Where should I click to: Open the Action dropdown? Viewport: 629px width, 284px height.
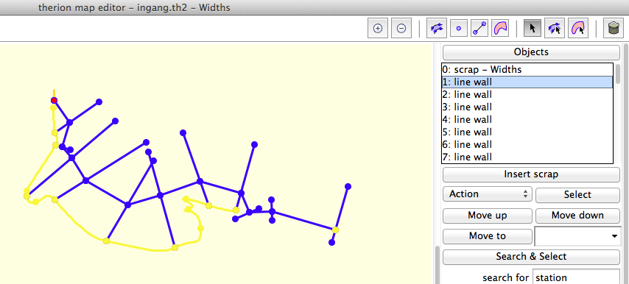488,194
